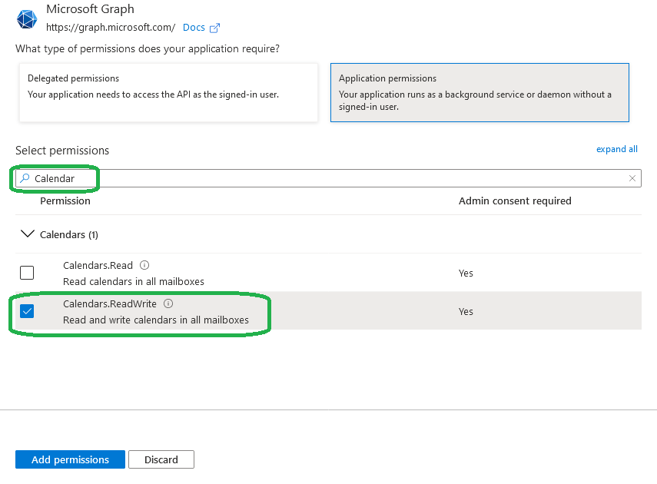657x484 pixels.
Task: Click the Microsoft Graph logo icon
Action: pos(27,18)
